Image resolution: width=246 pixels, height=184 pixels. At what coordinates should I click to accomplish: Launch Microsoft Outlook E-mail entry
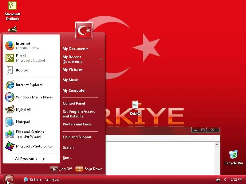coord(31,58)
